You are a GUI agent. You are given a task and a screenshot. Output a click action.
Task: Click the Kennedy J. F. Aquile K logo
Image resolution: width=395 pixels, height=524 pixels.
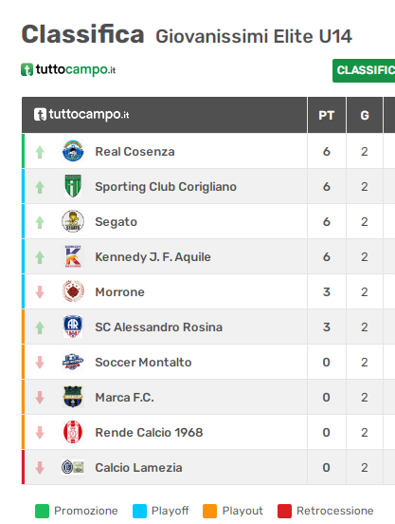pos(73,256)
